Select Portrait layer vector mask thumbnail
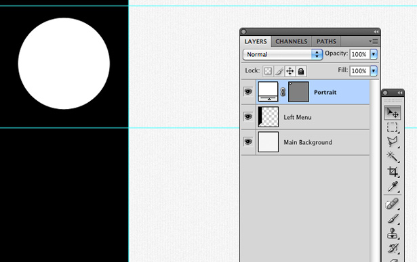Screen dimensions: 417x262 tap(298, 92)
